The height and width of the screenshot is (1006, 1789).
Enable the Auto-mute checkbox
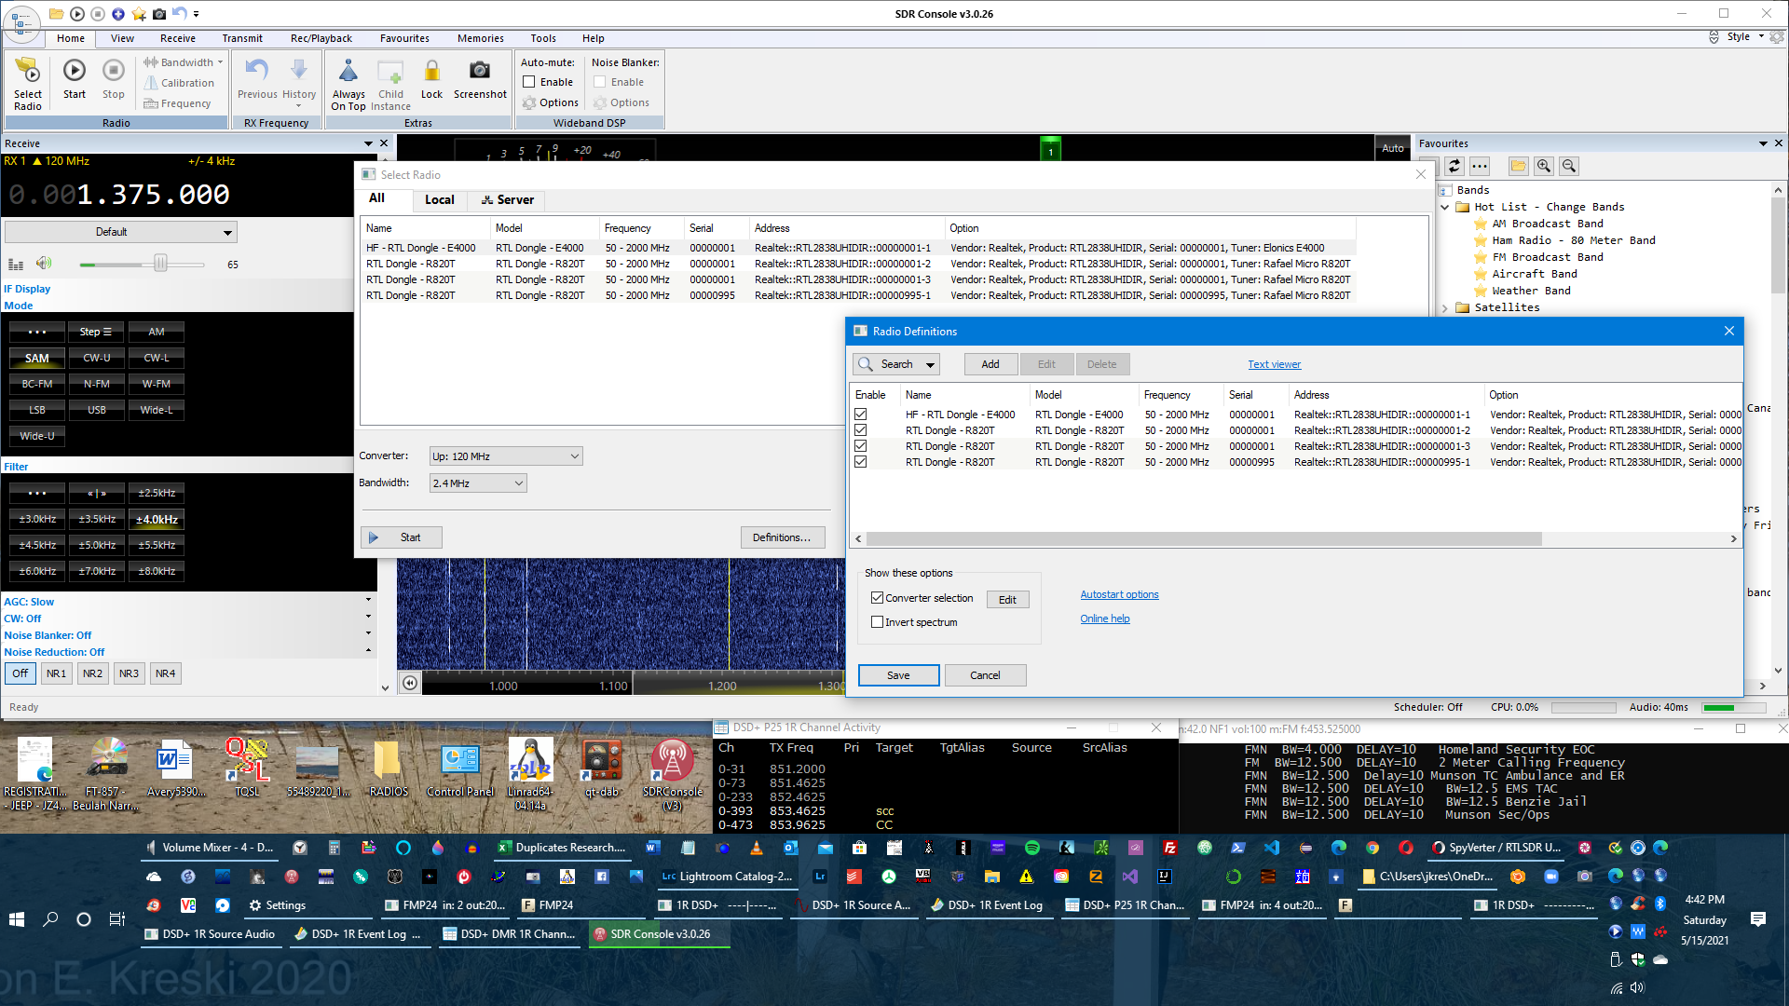(529, 82)
